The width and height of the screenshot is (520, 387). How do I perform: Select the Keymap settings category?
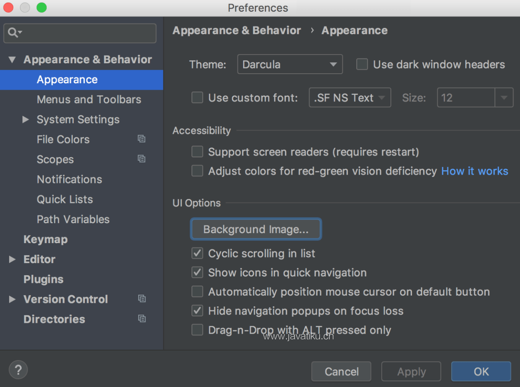[x=45, y=239]
